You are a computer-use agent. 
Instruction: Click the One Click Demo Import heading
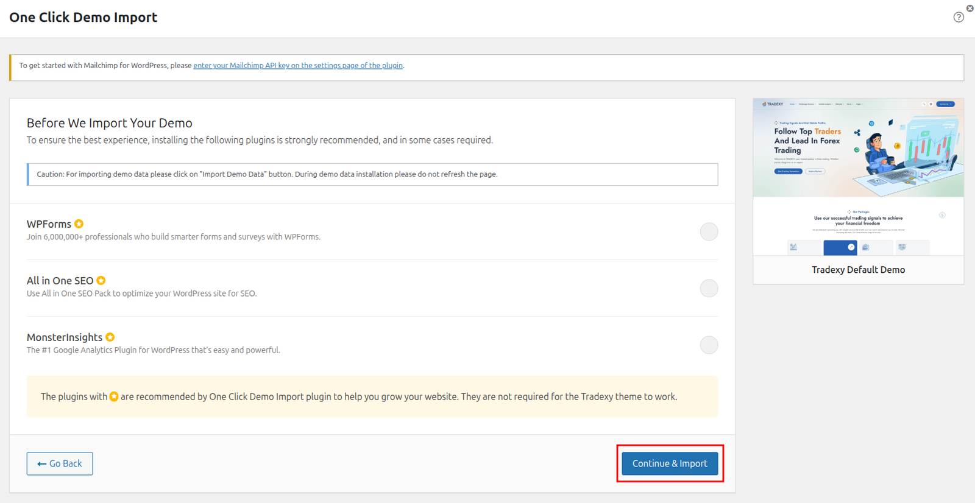pos(83,18)
